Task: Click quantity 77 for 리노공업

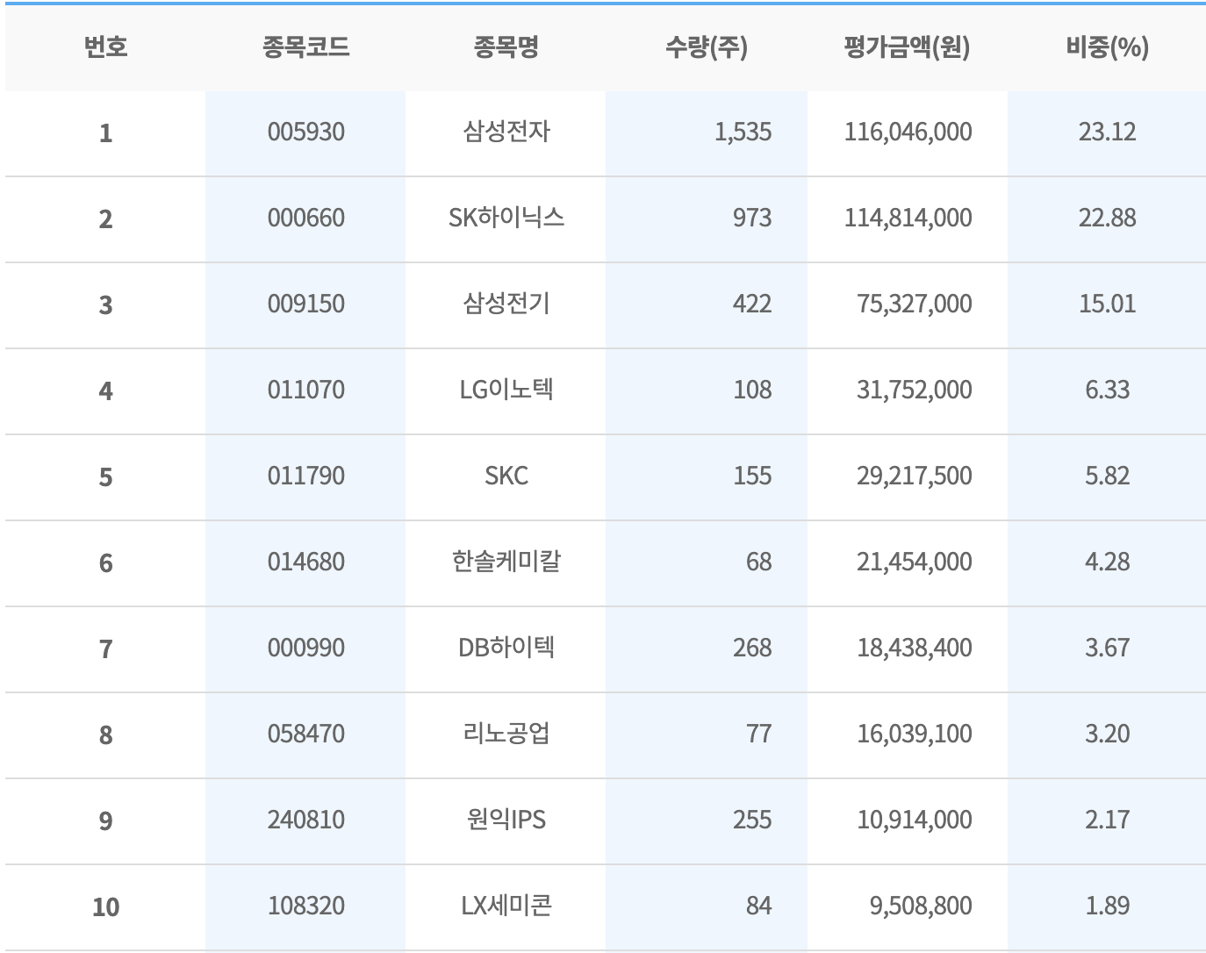Action: pyautogui.click(x=759, y=734)
